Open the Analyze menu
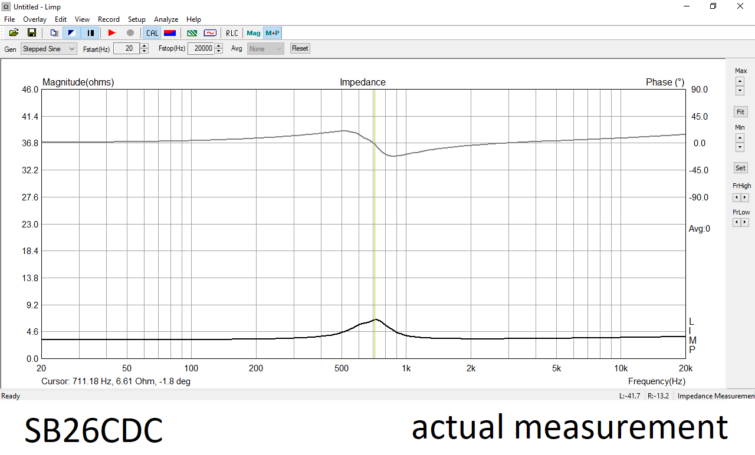Image resolution: width=755 pixels, height=455 pixels. click(x=166, y=19)
